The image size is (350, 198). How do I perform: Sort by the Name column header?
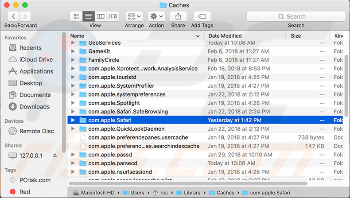135,36
